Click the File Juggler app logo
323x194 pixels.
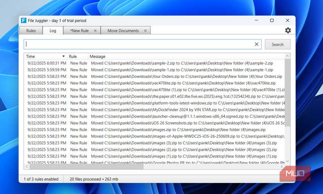24,21
